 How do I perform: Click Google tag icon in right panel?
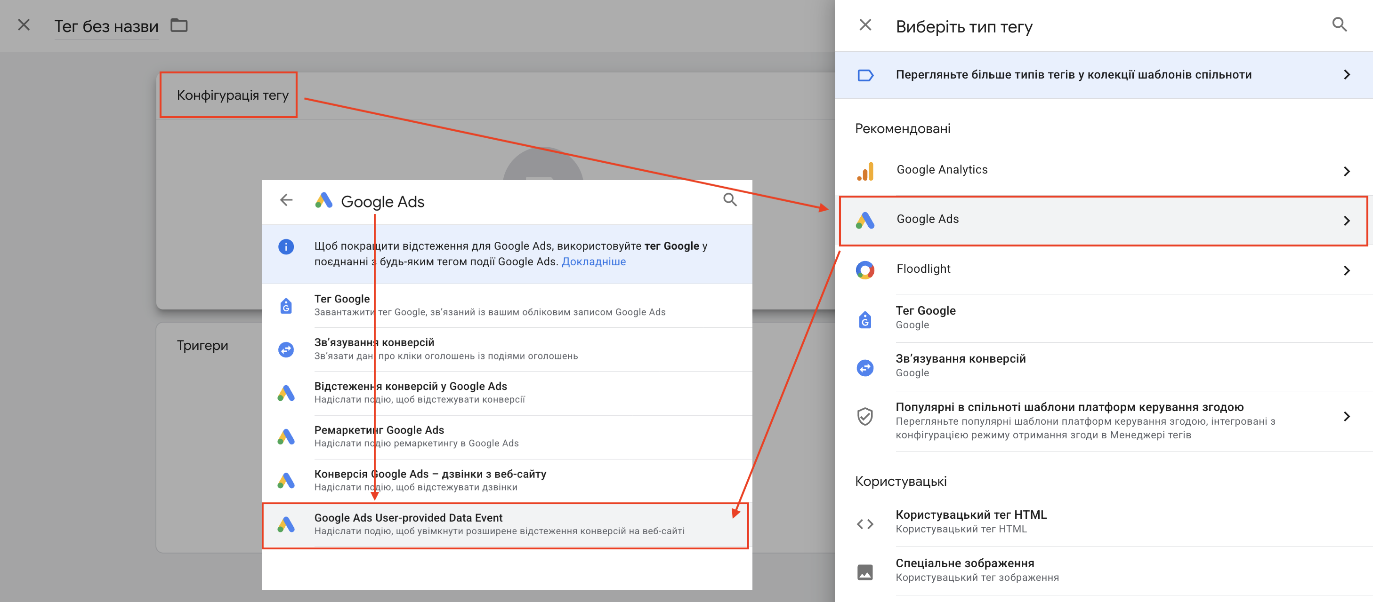(x=865, y=319)
